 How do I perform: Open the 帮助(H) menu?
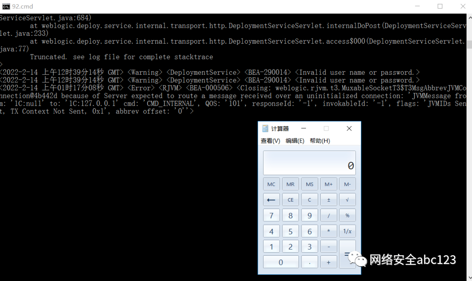(x=319, y=140)
